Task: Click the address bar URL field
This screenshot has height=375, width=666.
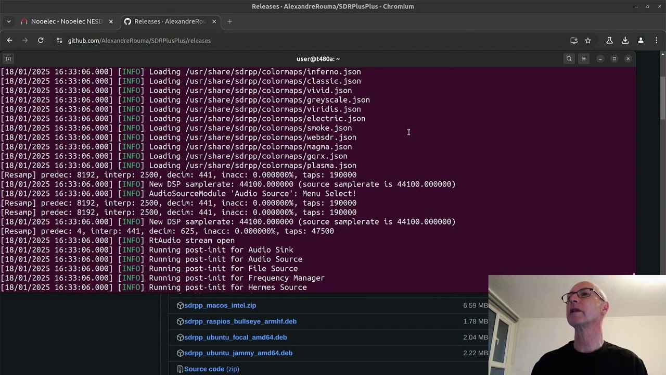Action: (x=312, y=40)
